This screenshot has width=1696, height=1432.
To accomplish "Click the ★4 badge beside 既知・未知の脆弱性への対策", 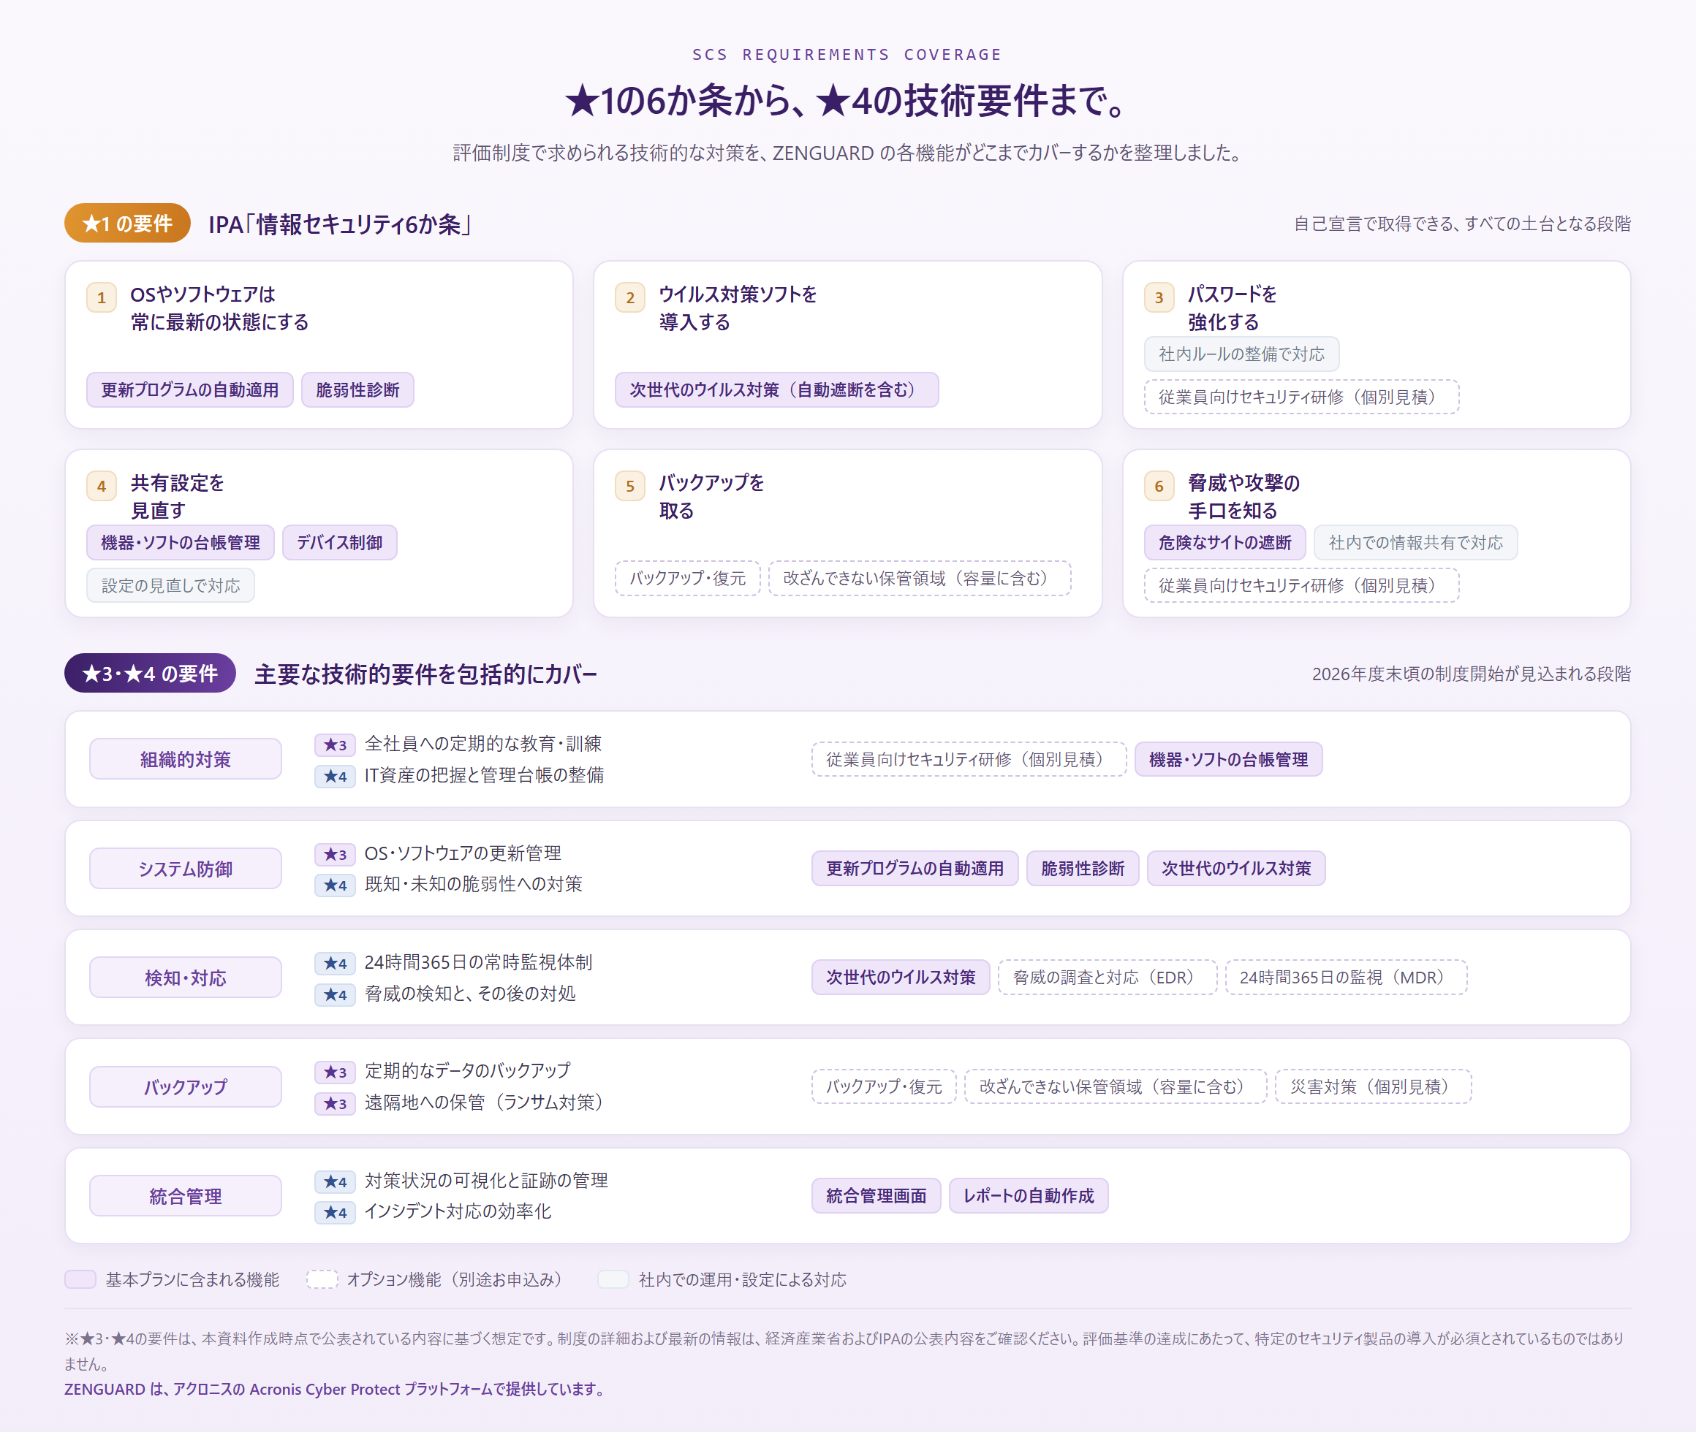I will (336, 885).
